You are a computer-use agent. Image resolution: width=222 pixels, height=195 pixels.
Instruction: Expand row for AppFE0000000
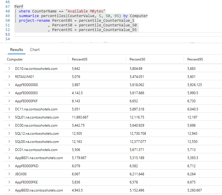(9, 85)
